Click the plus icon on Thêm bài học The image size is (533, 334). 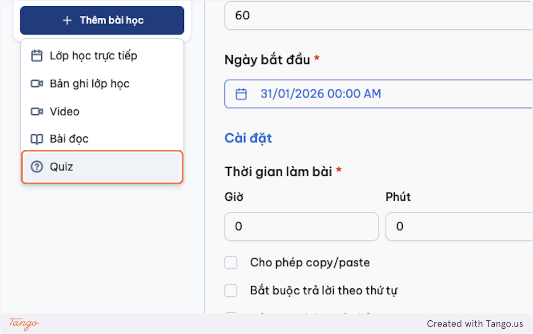pyautogui.click(x=67, y=20)
